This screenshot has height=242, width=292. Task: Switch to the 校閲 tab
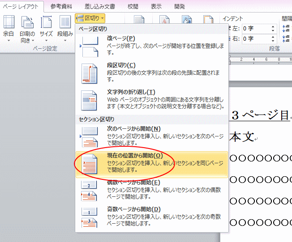(x=133, y=7)
